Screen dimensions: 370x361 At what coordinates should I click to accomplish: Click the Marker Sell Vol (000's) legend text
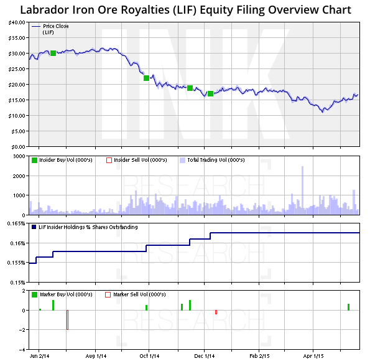click(139, 294)
